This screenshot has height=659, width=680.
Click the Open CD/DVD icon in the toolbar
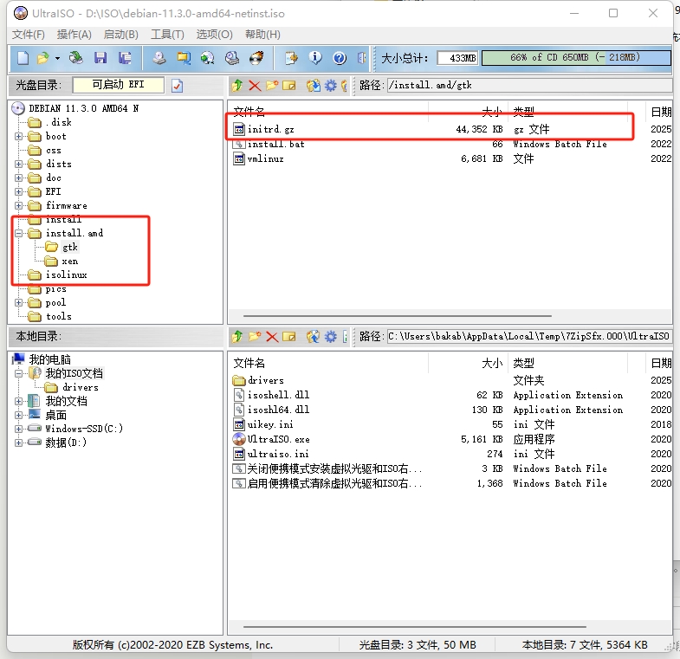tap(76, 58)
